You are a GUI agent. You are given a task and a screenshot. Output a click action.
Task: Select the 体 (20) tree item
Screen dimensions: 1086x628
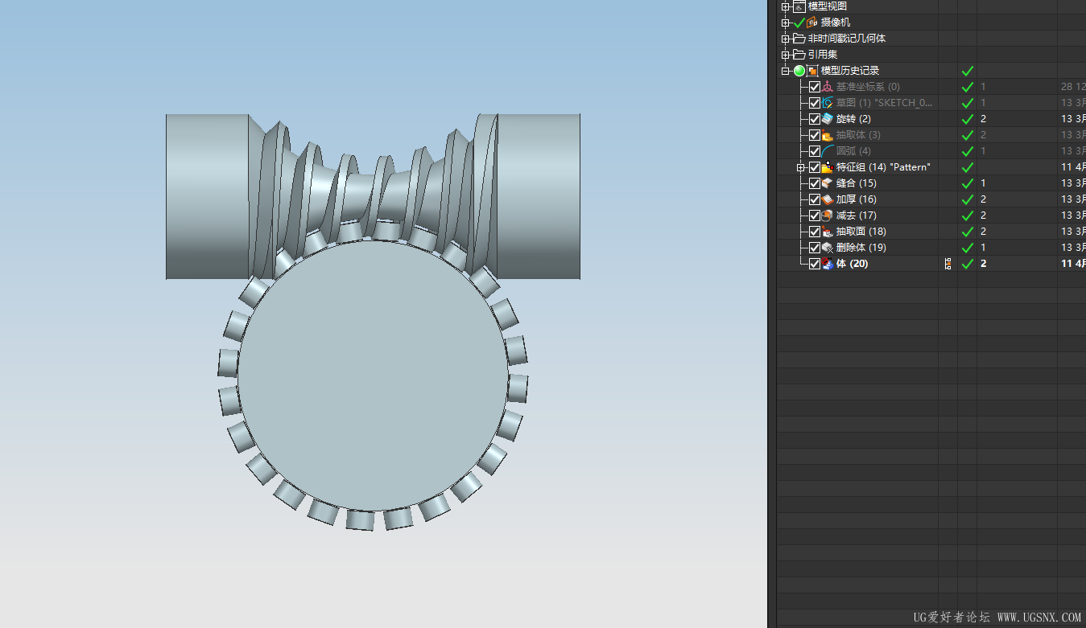point(852,264)
